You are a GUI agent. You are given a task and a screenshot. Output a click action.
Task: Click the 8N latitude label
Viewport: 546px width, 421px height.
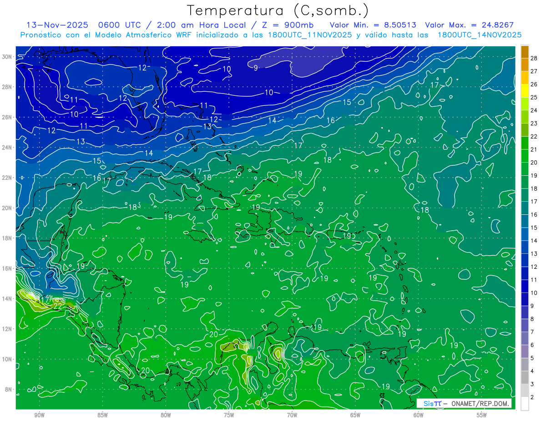pos(9,390)
